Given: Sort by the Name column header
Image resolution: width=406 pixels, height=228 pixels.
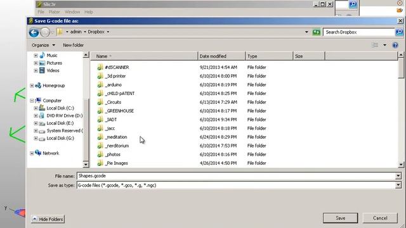Looking at the screenshot, I should point(144,56).
